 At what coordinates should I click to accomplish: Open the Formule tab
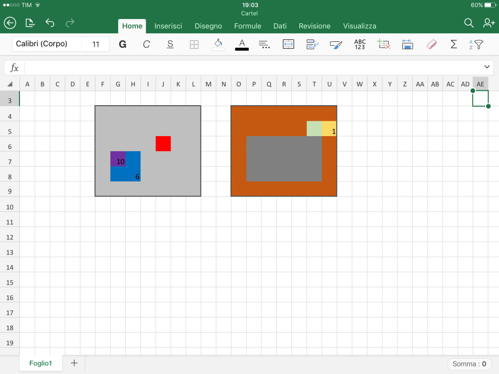(248, 26)
